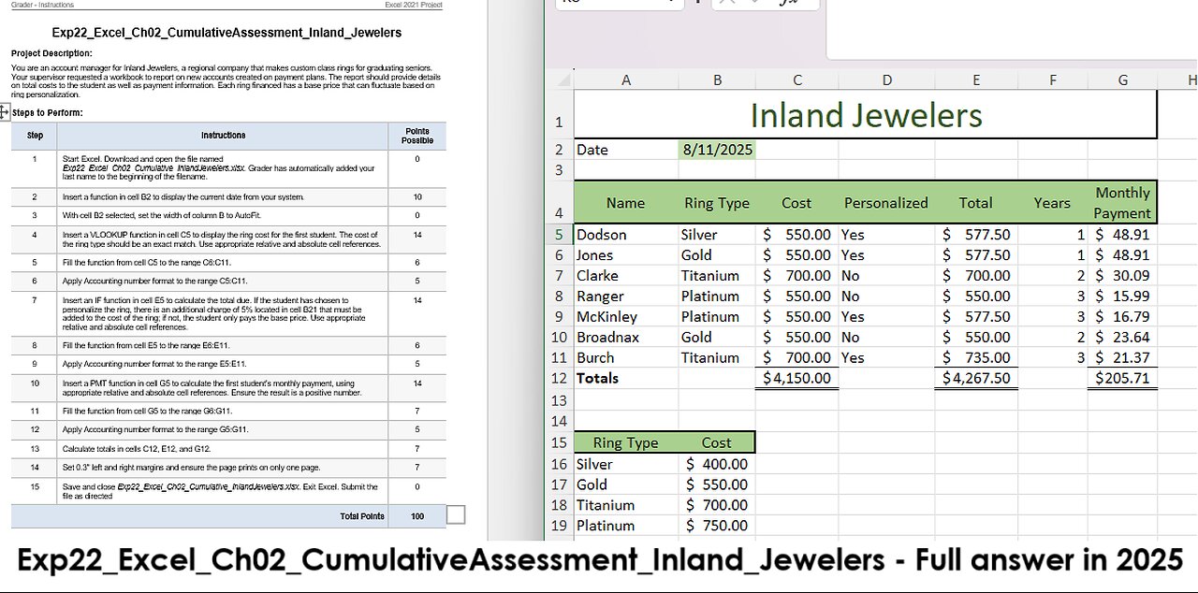Click the Points Possible column header
The width and height of the screenshot is (1198, 593).
pyautogui.click(x=417, y=136)
